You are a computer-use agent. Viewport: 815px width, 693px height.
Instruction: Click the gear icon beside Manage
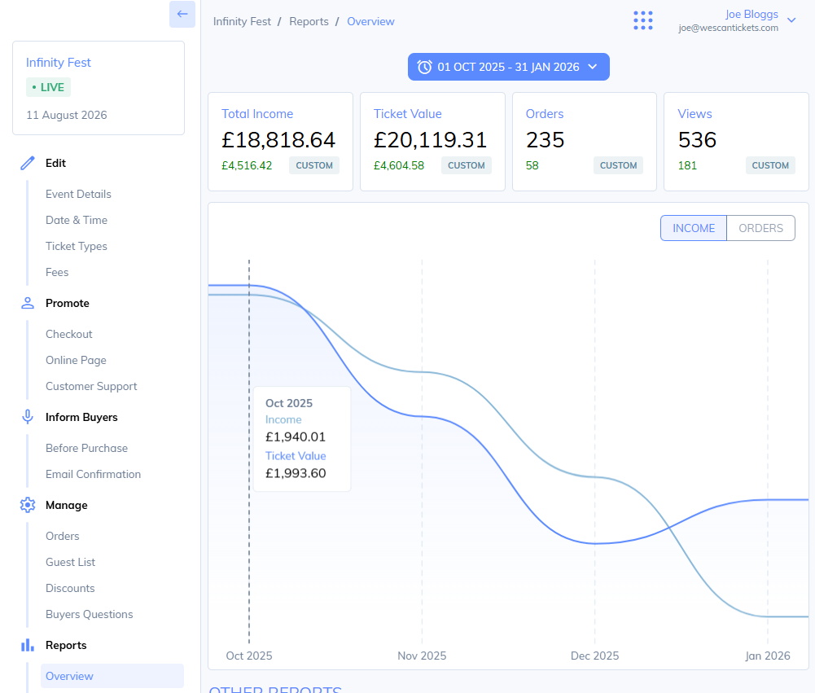[28, 505]
